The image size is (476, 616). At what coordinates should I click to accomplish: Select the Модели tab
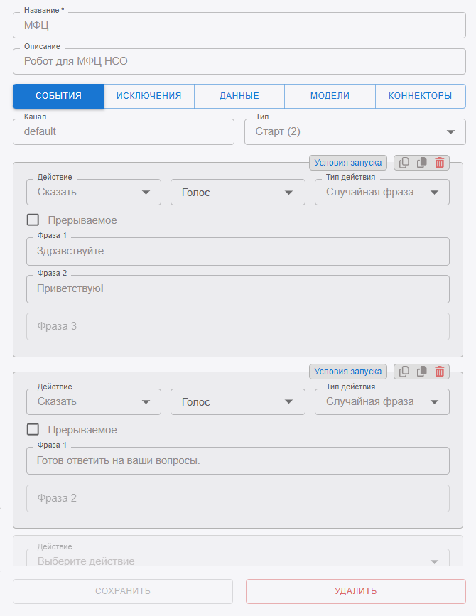[330, 96]
